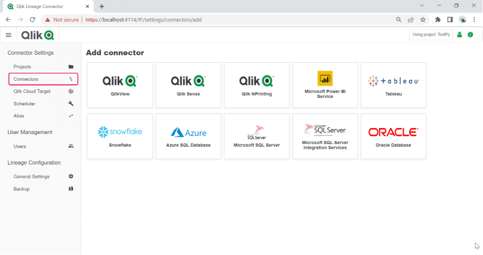Click the Alias swap arrows icon
The height and width of the screenshot is (255, 483).
(71, 116)
